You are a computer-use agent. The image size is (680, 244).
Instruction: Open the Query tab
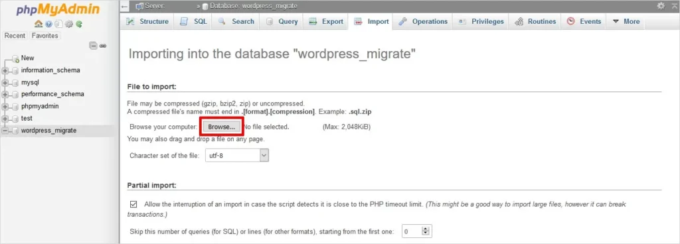(282, 21)
